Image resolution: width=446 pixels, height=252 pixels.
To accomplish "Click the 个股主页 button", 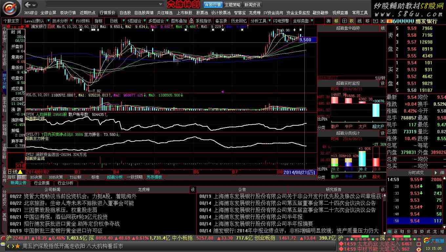I will (11, 21).
